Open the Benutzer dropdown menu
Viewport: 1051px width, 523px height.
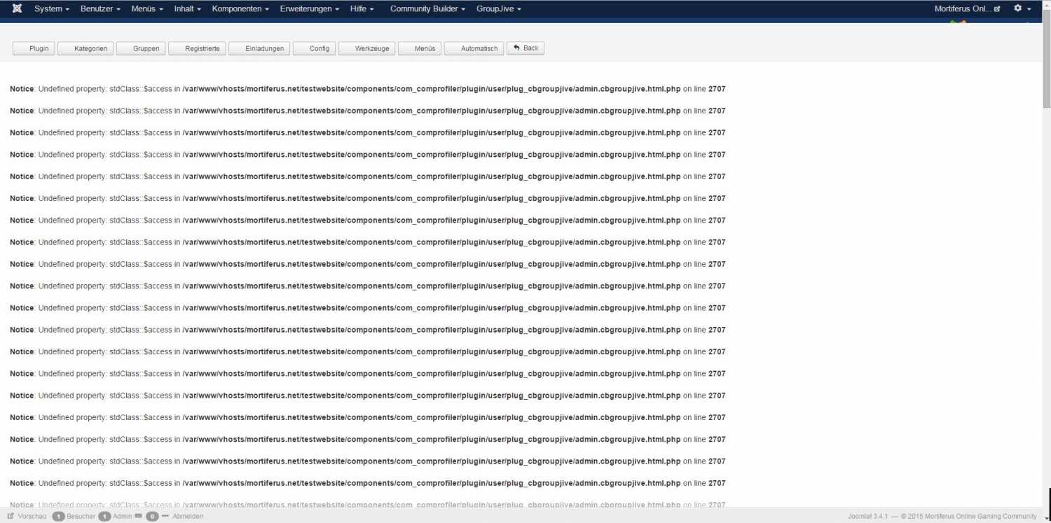point(100,9)
